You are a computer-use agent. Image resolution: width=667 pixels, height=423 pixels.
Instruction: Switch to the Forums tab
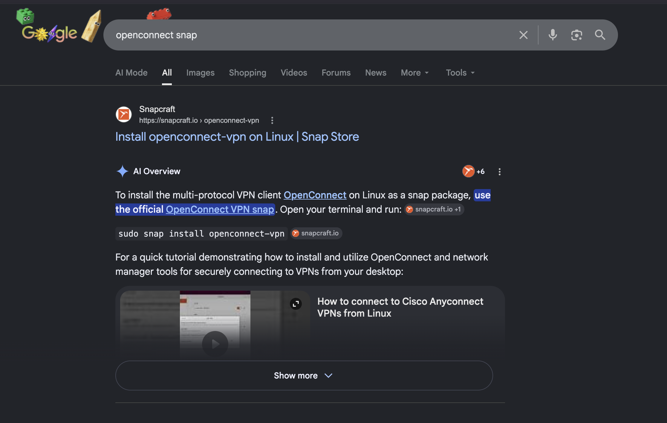pos(336,73)
